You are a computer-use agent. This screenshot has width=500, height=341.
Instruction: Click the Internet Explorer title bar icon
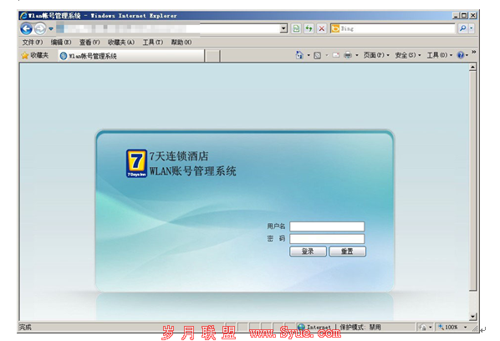[x=23, y=15]
